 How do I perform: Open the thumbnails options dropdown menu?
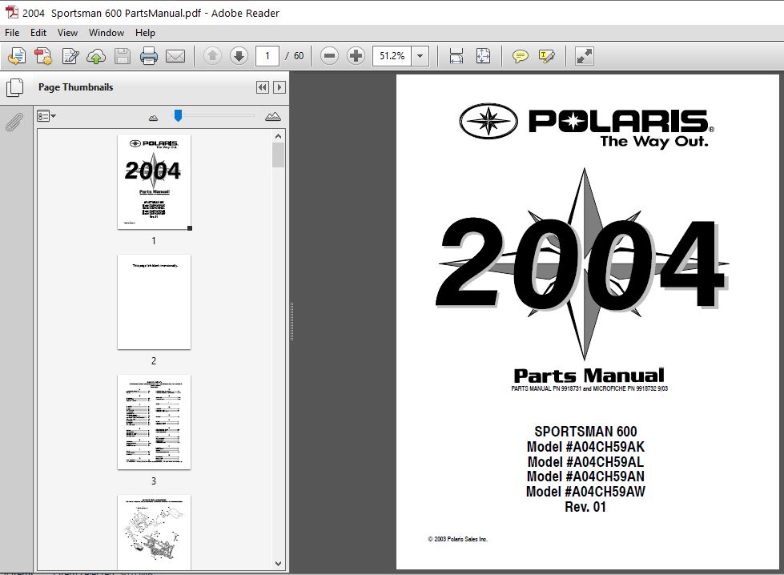[46, 116]
